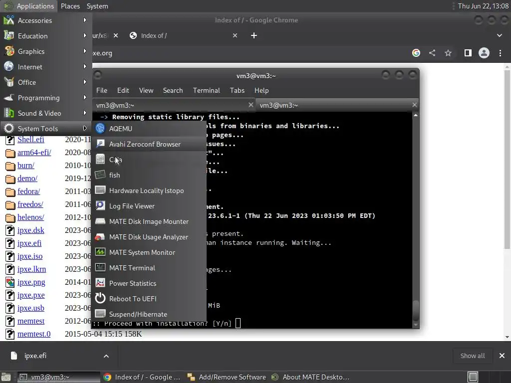Open Log File Viewer
This screenshot has width=511, height=383.
tap(149, 206)
